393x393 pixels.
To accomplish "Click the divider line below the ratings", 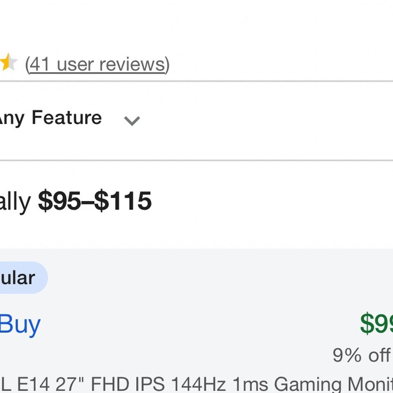I will pyautogui.click(x=196, y=81).
